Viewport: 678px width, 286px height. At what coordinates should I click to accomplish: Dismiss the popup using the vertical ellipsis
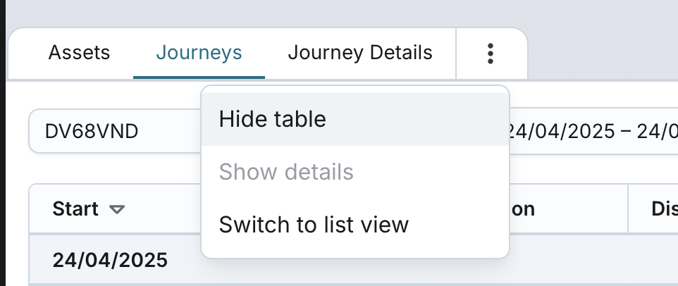(491, 53)
